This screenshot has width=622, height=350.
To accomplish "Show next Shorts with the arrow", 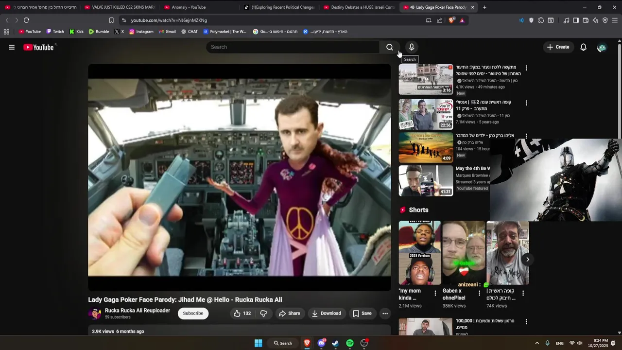I will tap(527, 259).
